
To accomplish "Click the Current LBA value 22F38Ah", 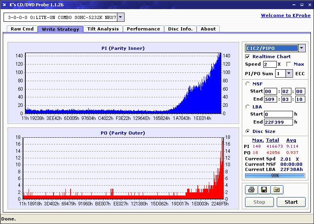I will point(291,169).
